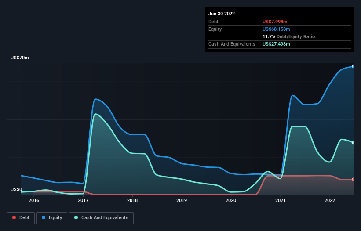Click the 2016 axis label
This screenshot has width=361, height=231.
[34, 200]
